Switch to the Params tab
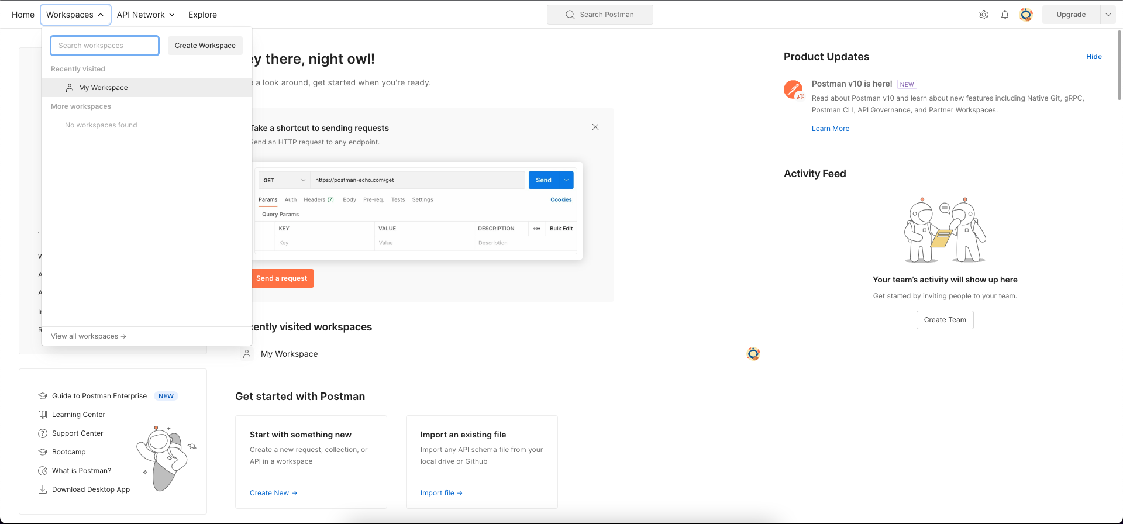Image resolution: width=1123 pixels, height=524 pixels. [x=268, y=199]
